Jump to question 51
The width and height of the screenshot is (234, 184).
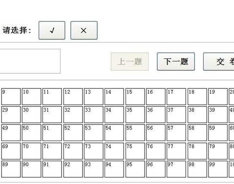coord(52,133)
